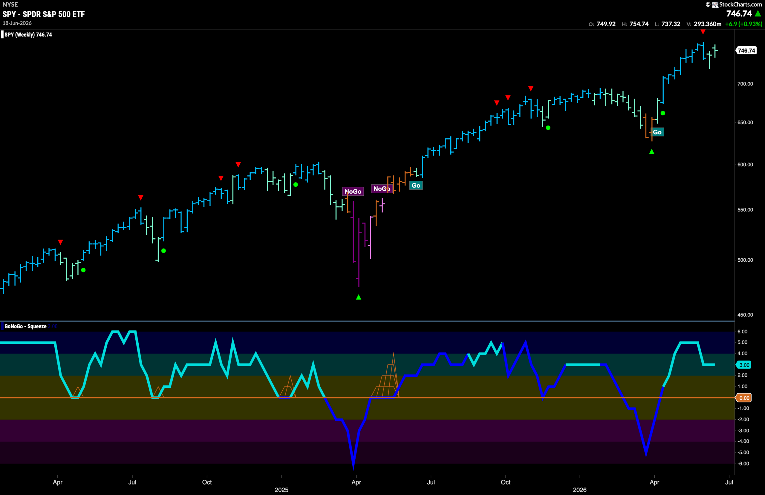
Task: Click the 2026 year label on time axis
Action: 579,490
